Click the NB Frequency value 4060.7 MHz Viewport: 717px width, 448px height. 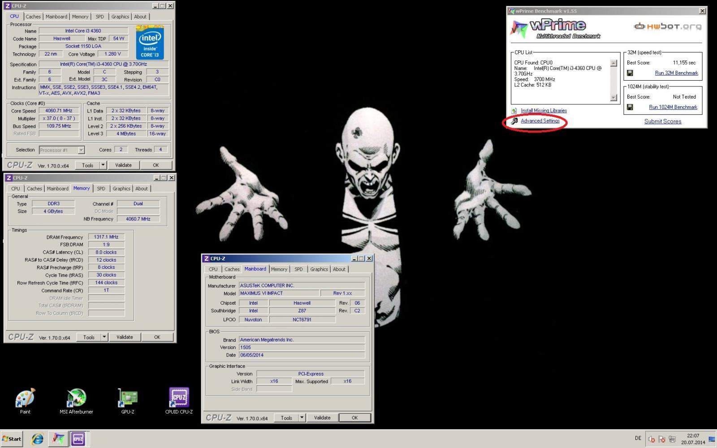138,219
